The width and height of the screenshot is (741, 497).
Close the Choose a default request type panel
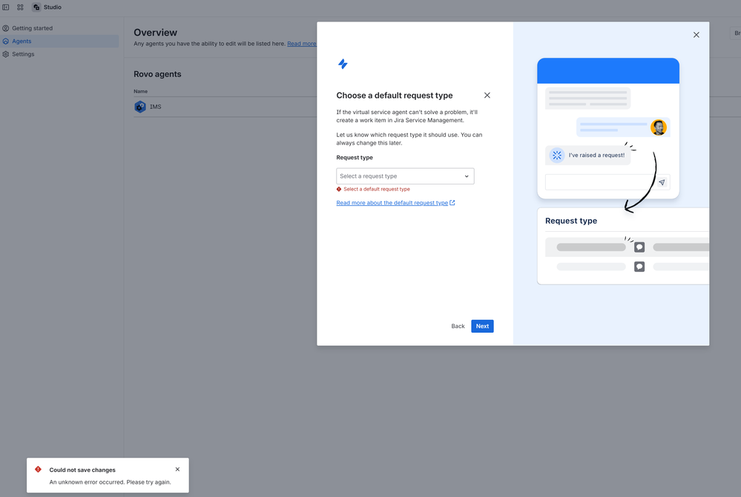[487, 96]
